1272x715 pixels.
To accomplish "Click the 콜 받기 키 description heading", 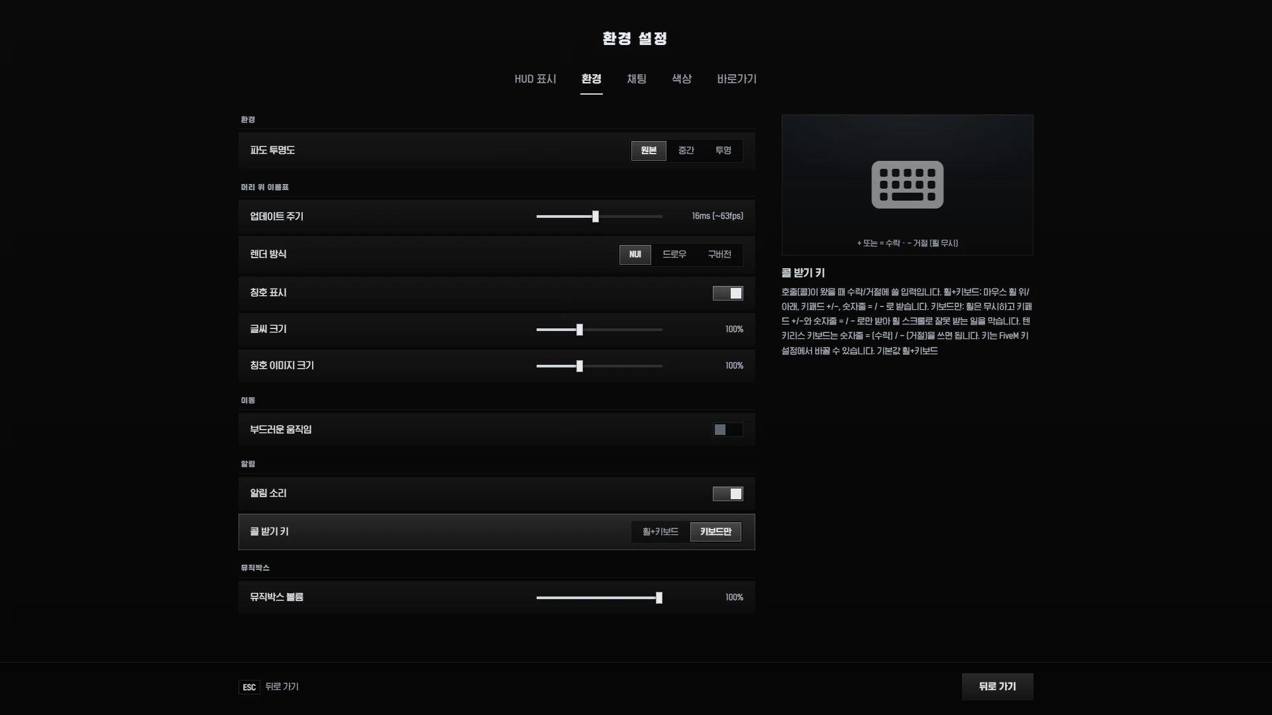I will click(803, 273).
